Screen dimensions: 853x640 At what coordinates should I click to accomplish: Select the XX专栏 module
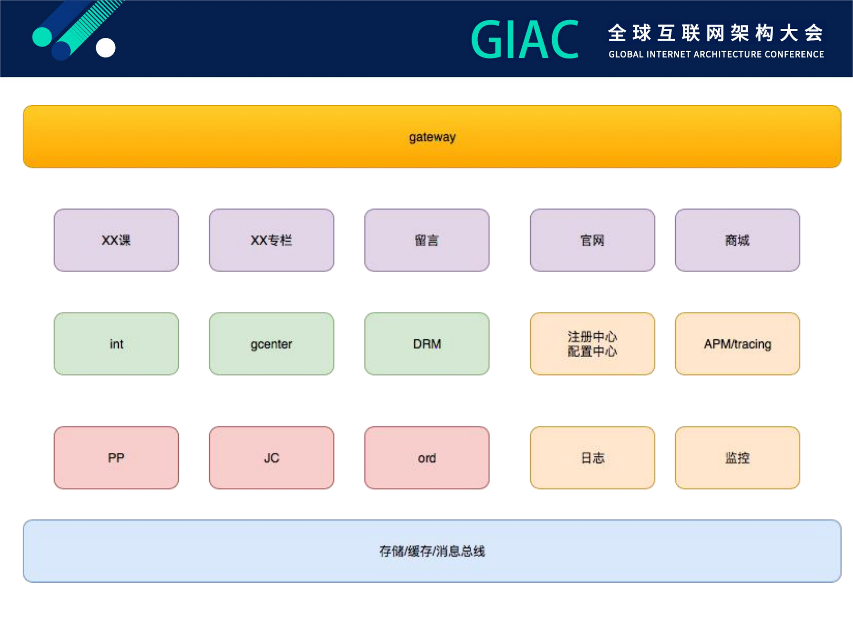pyautogui.click(x=271, y=240)
